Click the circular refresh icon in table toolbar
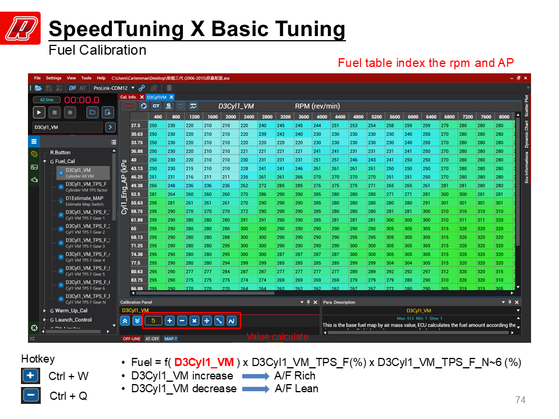 (144, 106)
